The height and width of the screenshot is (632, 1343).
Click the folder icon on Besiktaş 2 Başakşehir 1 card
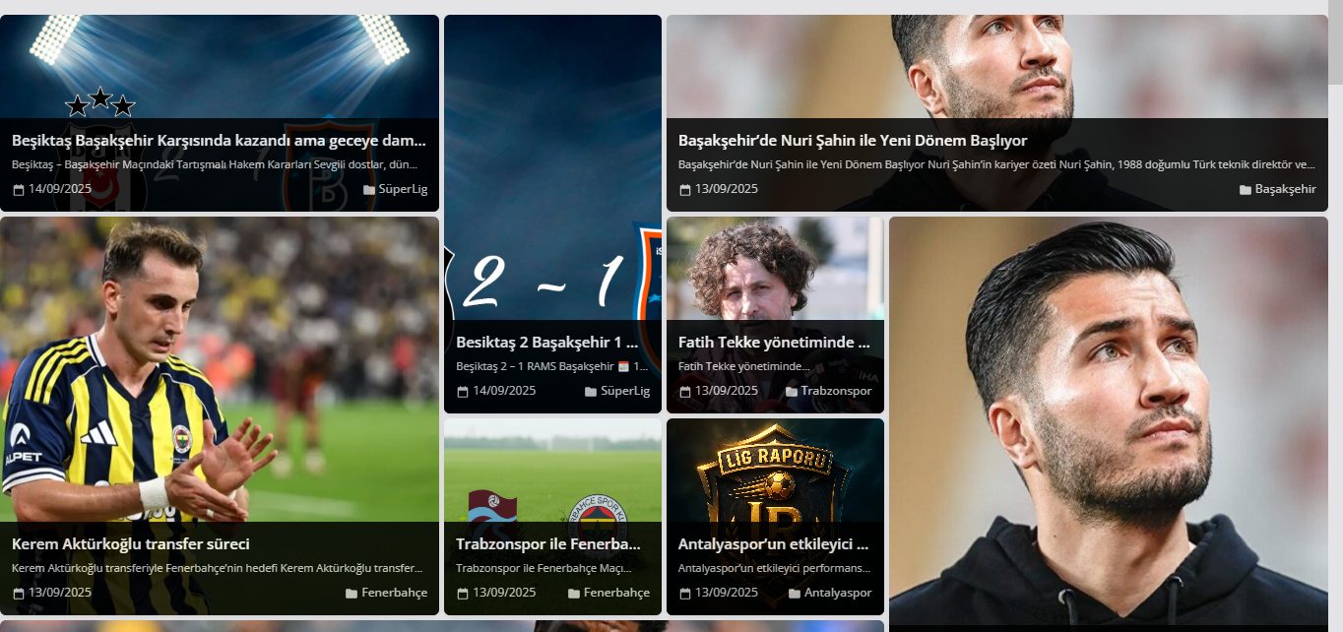click(x=591, y=392)
